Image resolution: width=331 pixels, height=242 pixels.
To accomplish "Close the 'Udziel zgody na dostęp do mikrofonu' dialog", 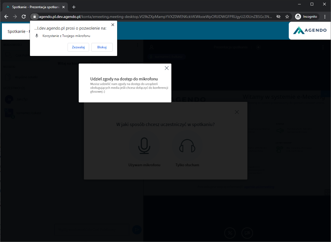I will 167,68.
